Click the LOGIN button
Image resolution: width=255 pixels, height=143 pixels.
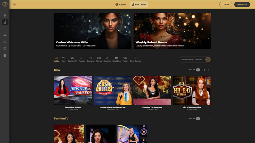(226, 5)
